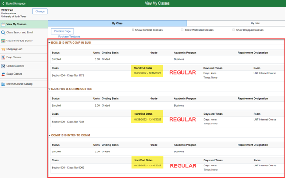Image resolution: width=286 pixels, height=179 pixels.
Task: Collapse the BCIS 2610 INTR COMP IN BUSI section
Action: point(49,43)
